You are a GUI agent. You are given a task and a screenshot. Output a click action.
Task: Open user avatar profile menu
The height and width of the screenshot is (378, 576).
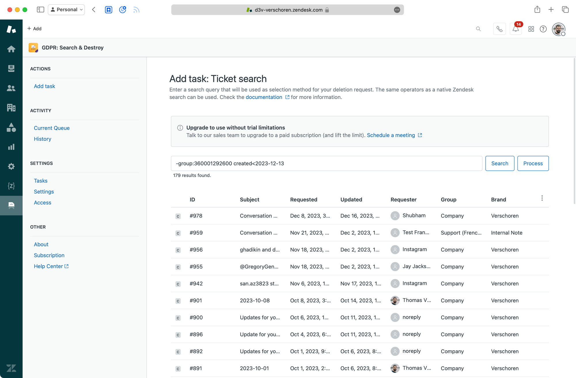558,29
